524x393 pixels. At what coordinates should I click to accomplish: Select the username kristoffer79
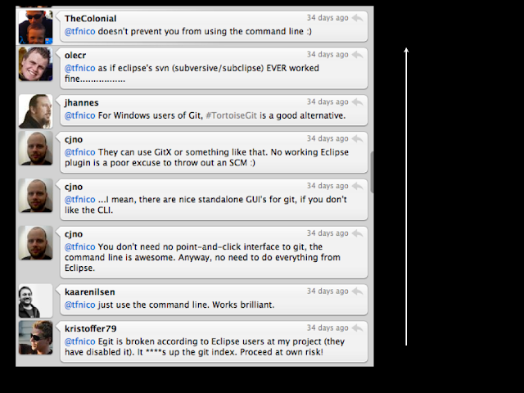(x=90, y=327)
